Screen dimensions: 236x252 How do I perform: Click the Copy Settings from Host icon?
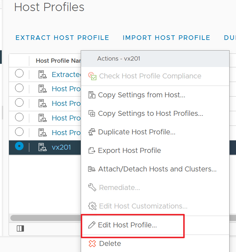pos(92,95)
